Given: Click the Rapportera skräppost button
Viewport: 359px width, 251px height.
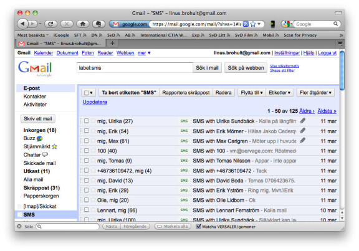Looking at the screenshot, I should [x=186, y=93].
